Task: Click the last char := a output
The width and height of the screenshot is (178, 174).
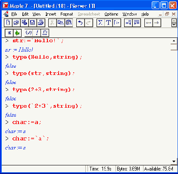Action: tap(15, 148)
